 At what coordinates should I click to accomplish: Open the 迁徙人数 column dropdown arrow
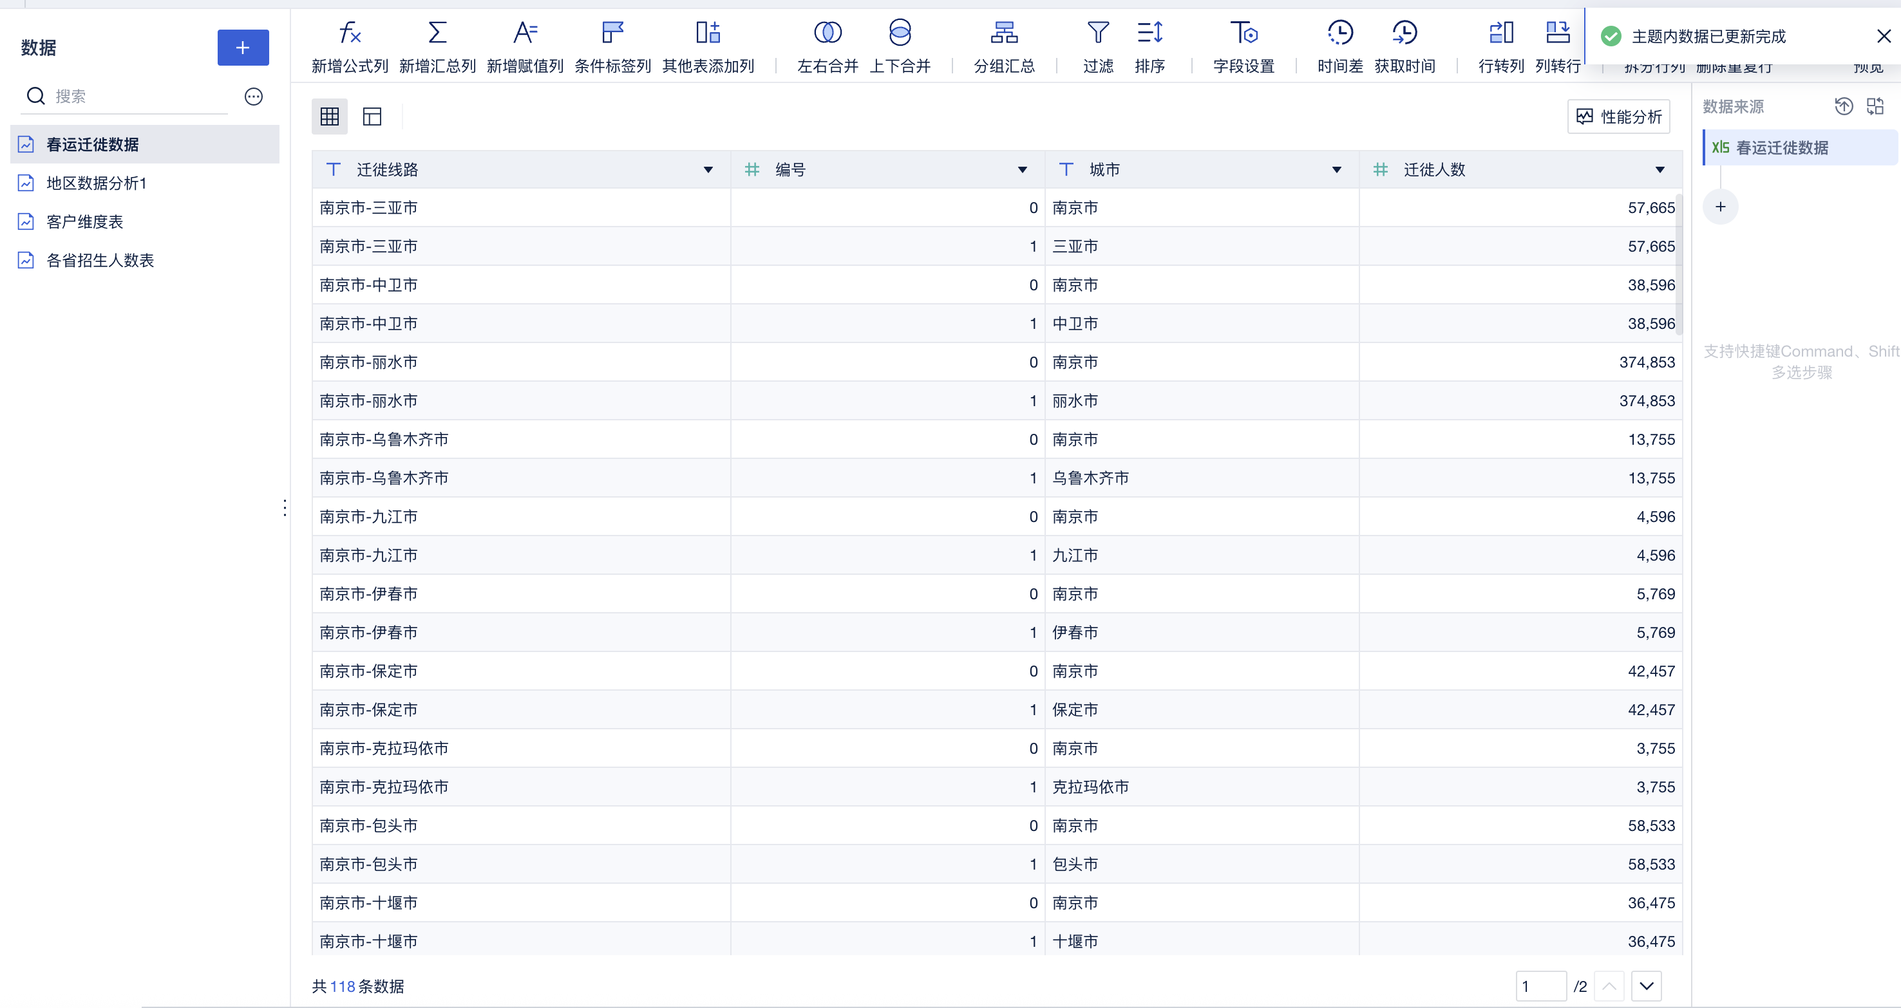1660,169
